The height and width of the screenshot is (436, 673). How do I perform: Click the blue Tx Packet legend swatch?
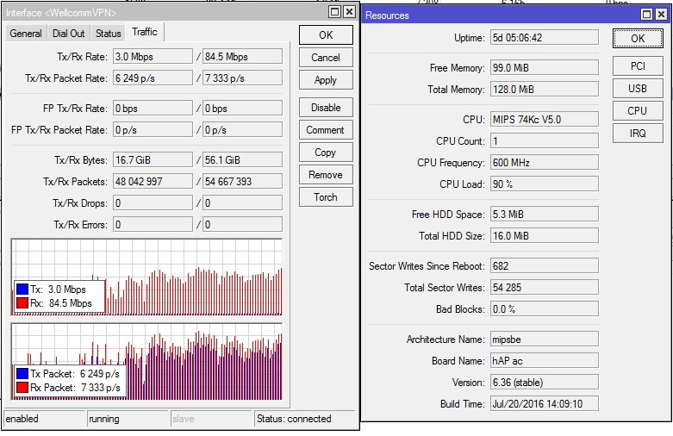coord(22,374)
